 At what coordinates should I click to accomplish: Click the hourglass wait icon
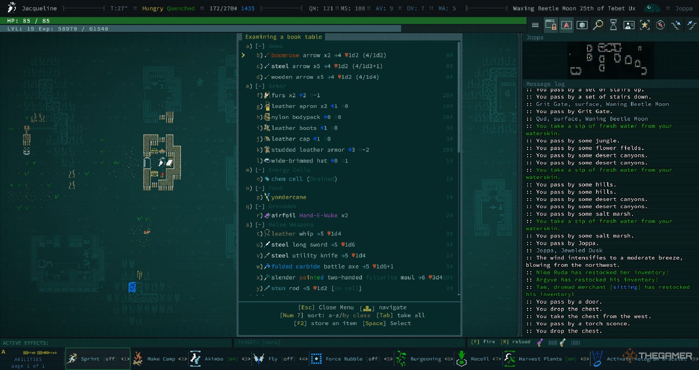pos(613,25)
